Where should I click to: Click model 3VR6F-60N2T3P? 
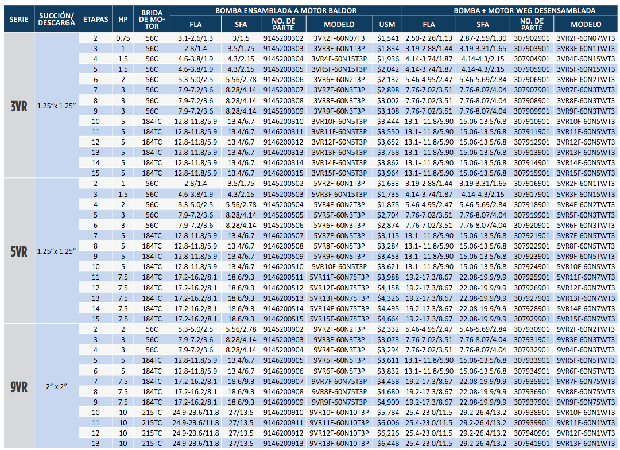339,79
